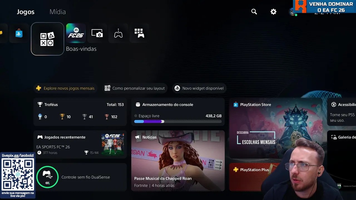Viewport: 356px width, 200px height.
Task: Click the trophy cup icon in Troféus header
Action: tap(40, 105)
